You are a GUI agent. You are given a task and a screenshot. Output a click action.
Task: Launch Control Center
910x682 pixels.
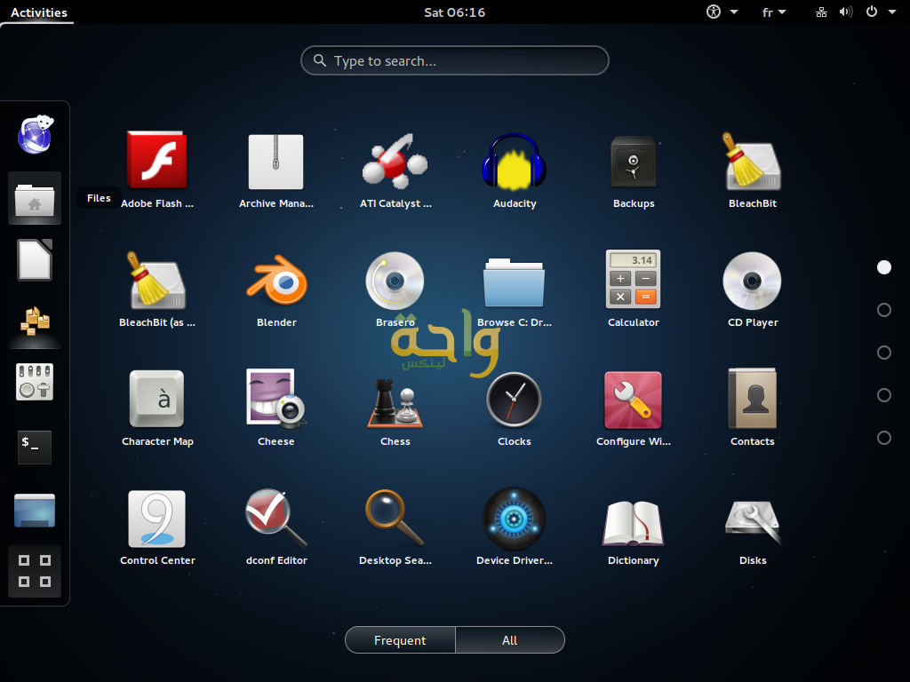coord(156,519)
